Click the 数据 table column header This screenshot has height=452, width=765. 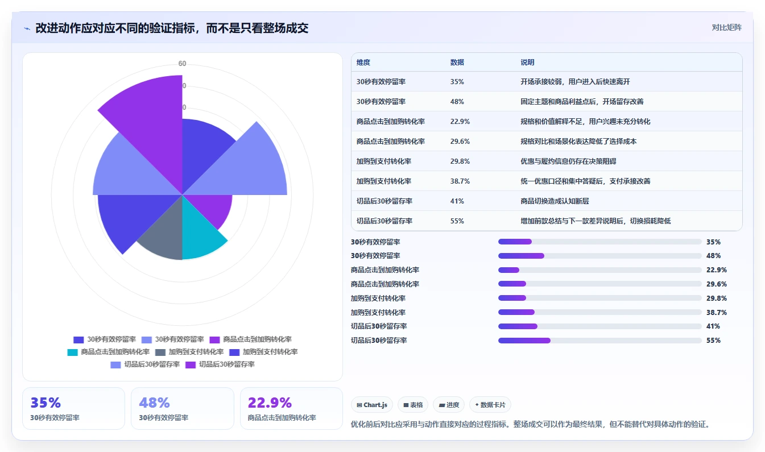tap(457, 63)
